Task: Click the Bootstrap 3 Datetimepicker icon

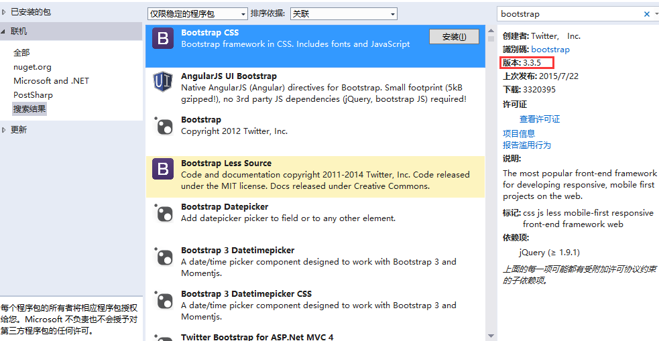Action: (163, 257)
